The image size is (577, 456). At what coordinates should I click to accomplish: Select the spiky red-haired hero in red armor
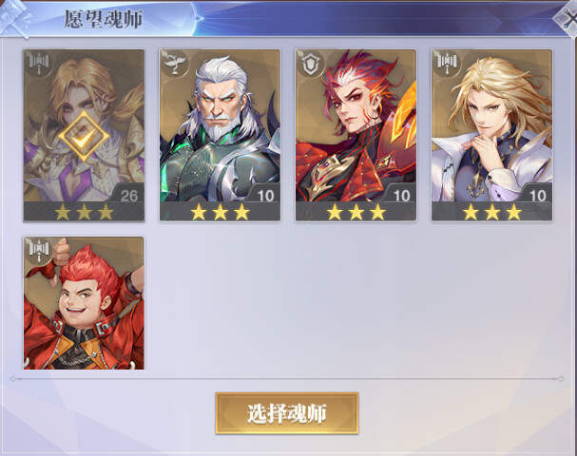[x=356, y=135]
